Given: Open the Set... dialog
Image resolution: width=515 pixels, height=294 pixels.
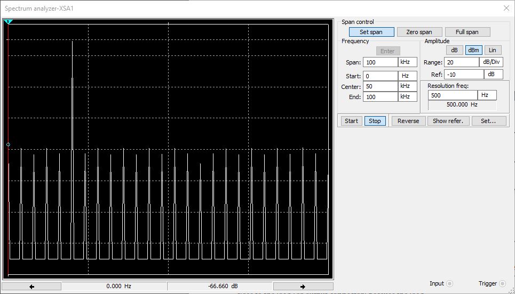Looking at the screenshot, I should pyautogui.click(x=488, y=121).
